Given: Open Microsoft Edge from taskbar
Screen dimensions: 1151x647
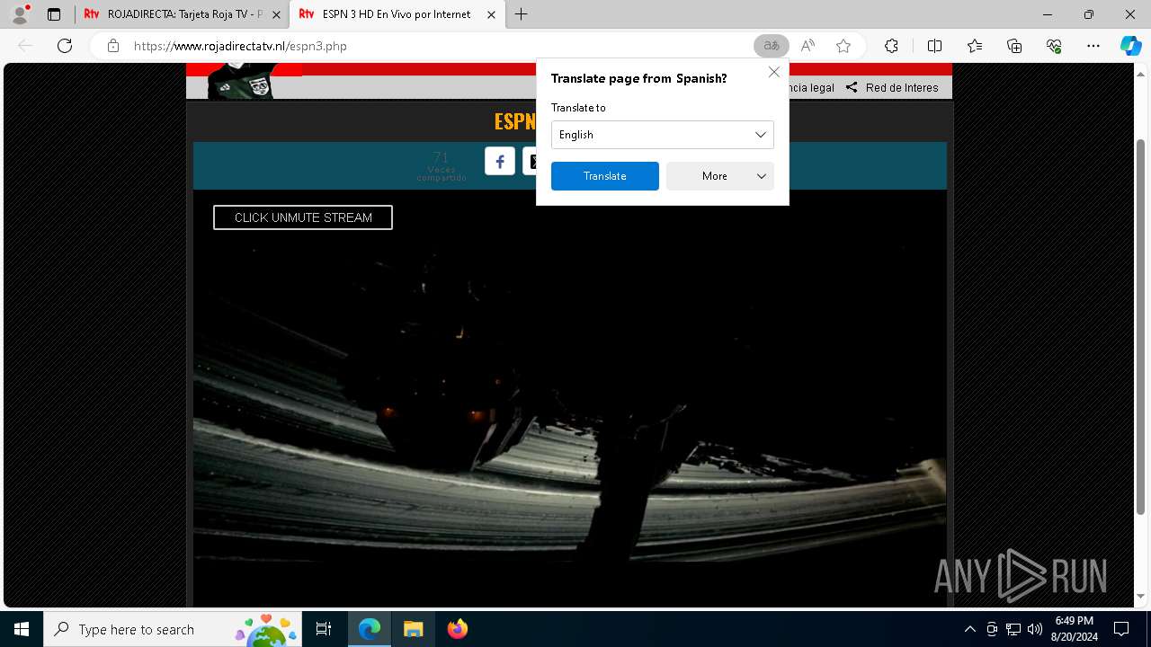Looking at the screenshot, I should pyautogui.click(x=370, y=629).
